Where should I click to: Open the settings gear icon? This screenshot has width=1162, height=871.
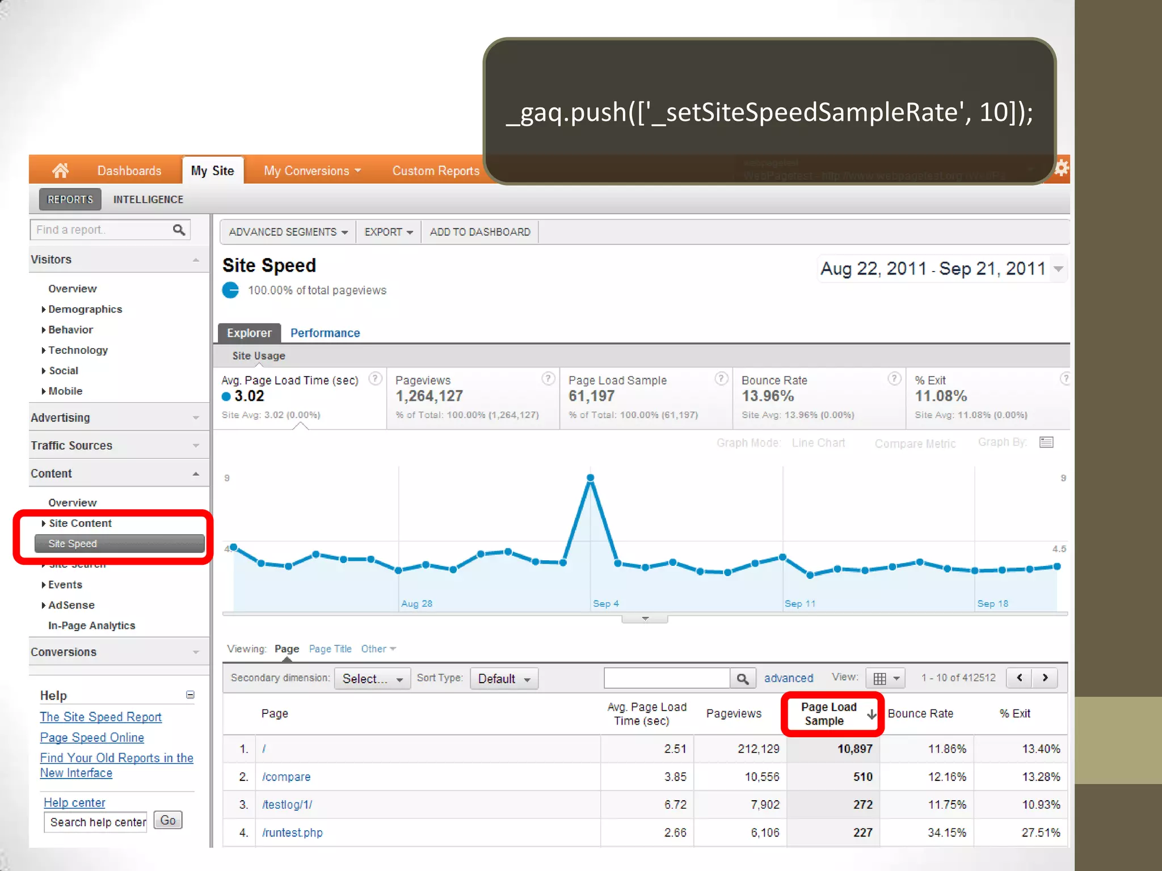tap(1062, 168)
